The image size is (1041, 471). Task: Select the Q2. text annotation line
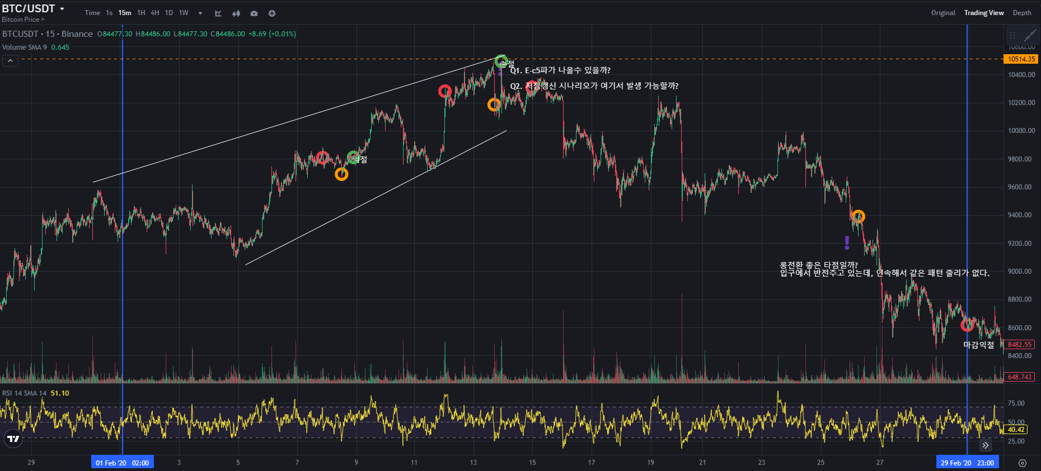point(594,86)
